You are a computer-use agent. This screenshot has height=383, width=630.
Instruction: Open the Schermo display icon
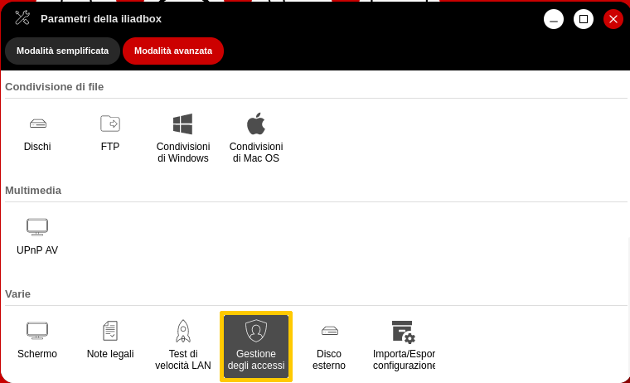coord(37,331)
